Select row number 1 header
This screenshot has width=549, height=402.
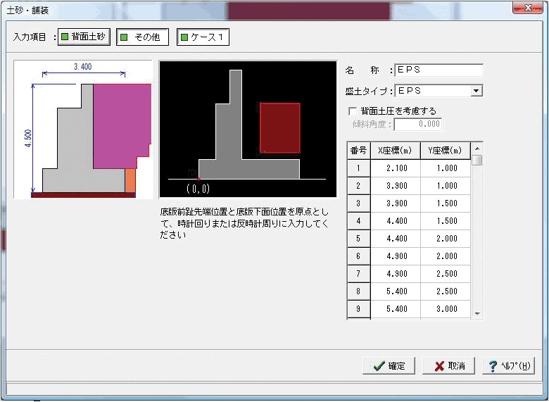[358, 168]
